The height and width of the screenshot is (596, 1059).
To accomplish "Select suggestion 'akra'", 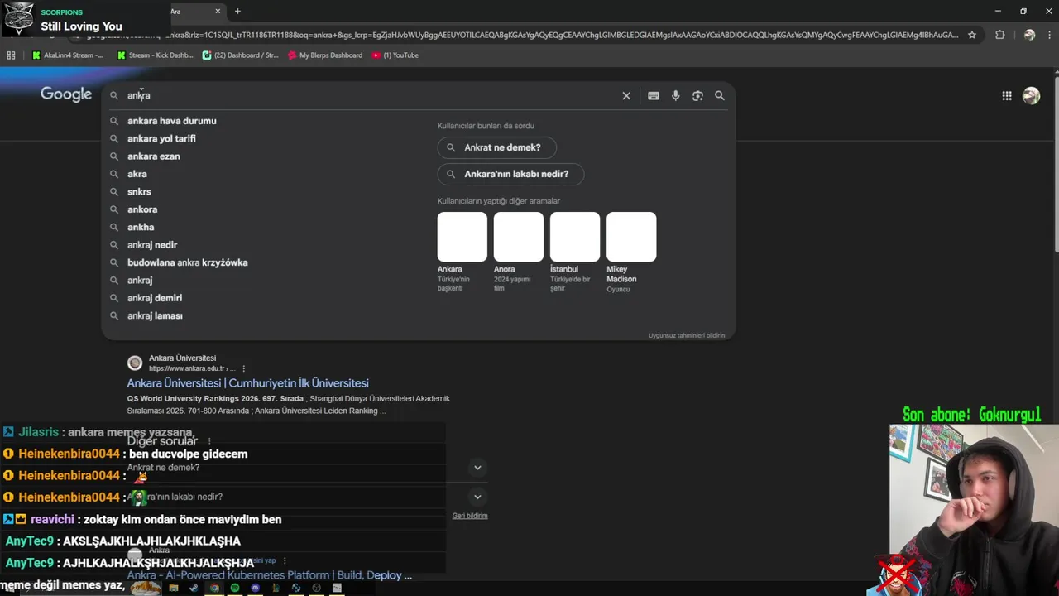I will pyautogui.click(x=137, y=174).
